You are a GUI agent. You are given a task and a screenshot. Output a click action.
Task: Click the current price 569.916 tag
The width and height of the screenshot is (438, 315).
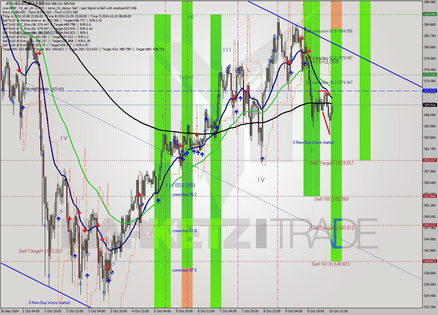[430, 105]
